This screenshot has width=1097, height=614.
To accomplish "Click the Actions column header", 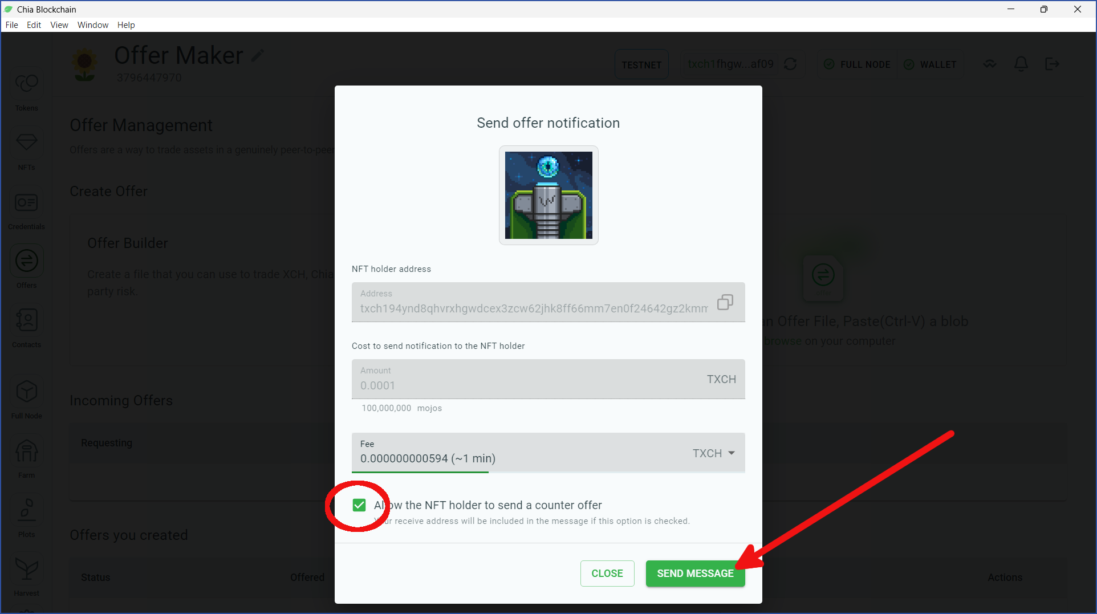I will click(1005, 578).
